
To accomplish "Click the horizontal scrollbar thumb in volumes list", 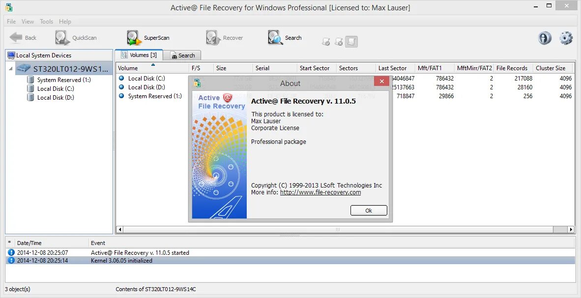I will (x=337, y=230).
